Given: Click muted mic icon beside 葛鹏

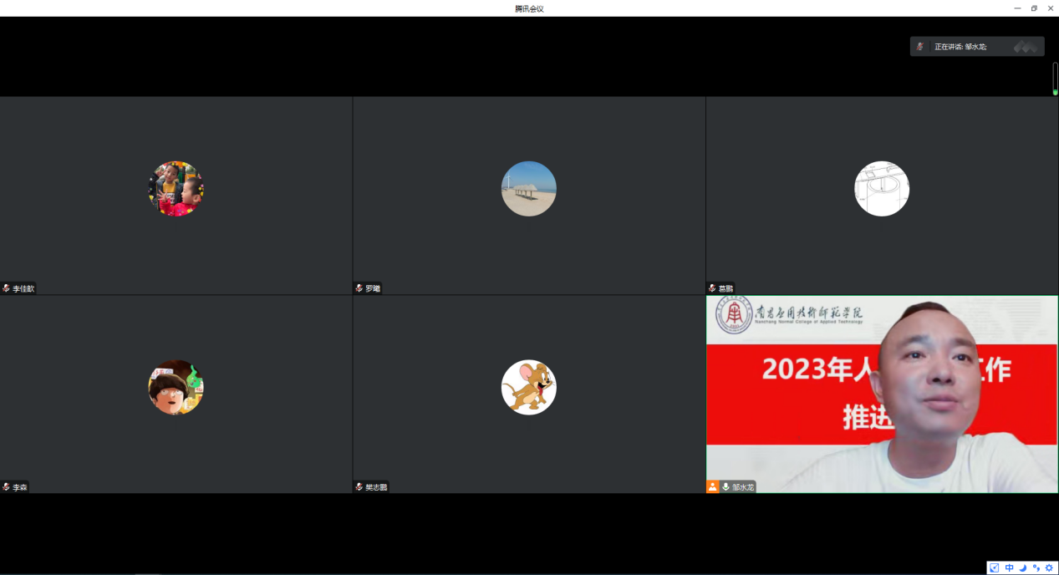Looking at the screenshot, I should point(712,288).
